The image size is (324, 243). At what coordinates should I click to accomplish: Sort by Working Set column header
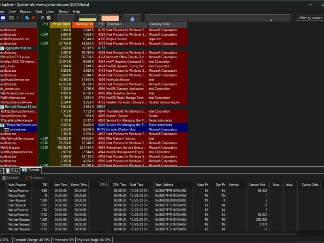[83, 24]
